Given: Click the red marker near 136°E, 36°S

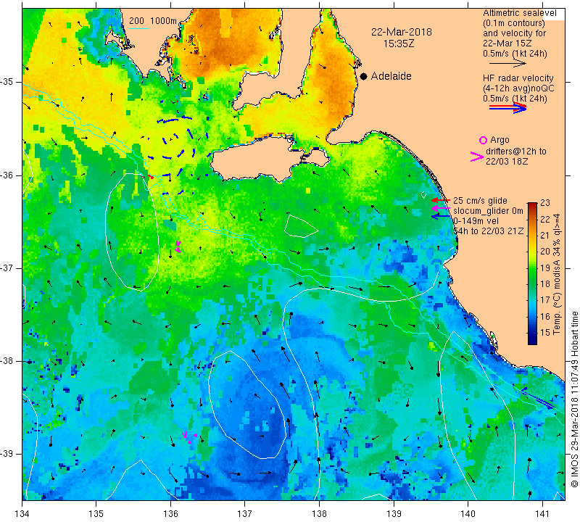Looking at the screenshot, I should coord(151,177).
